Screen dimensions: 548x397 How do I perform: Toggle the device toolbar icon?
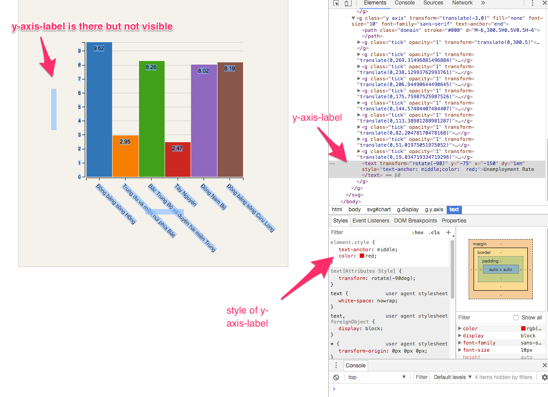click(348, 3)
